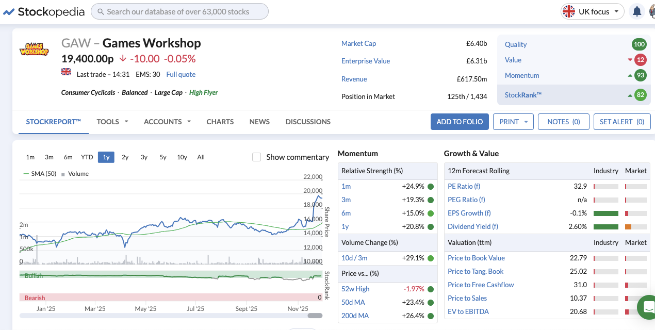655x330 pixels.
Task: Open the chat widget bubble
Action: (x=647, y=307)
